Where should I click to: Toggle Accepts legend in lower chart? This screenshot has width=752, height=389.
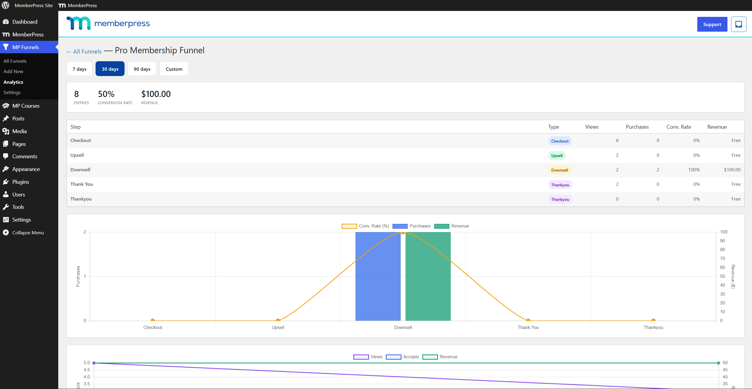[402, 357]
